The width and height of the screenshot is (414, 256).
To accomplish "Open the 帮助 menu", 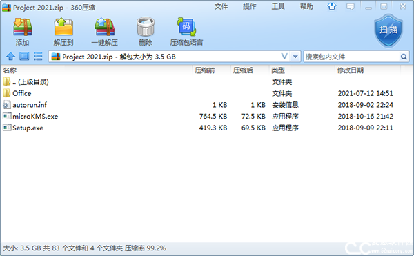I will point(306,6).
